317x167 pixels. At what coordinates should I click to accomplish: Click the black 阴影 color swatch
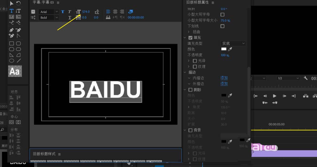[224, 96]
